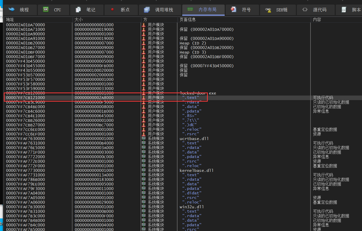Click system-module icon in row 00007FFAF7630000
362x231 pixels.
tap(144, 138)
